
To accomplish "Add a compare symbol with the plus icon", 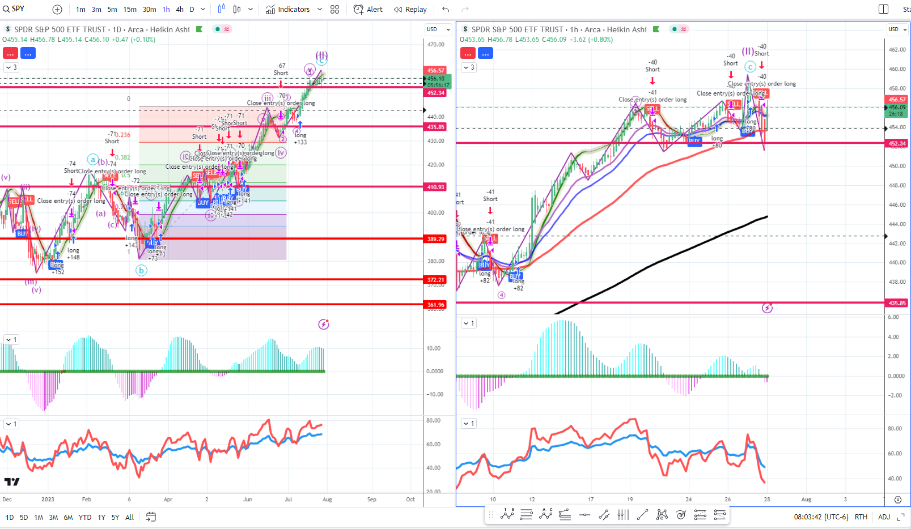I will click(x=57, y=9).
